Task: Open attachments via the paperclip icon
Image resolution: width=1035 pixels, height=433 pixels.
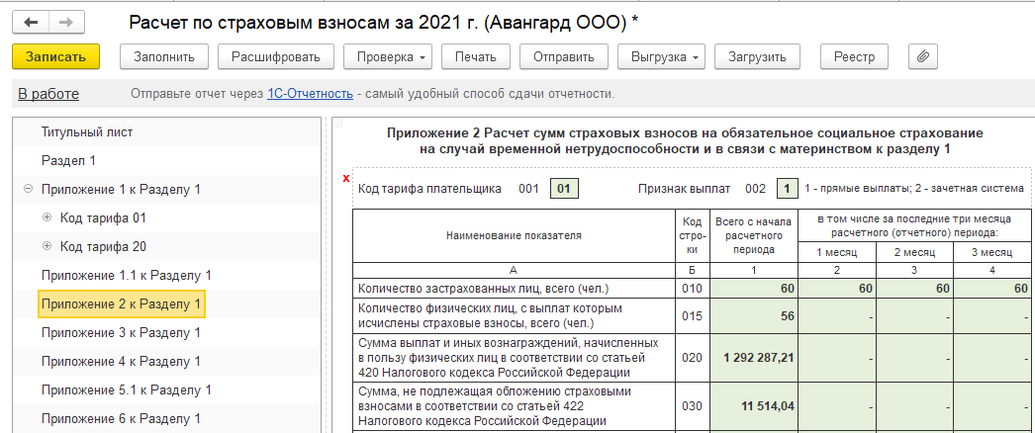Action: click(x=921, y=56)
